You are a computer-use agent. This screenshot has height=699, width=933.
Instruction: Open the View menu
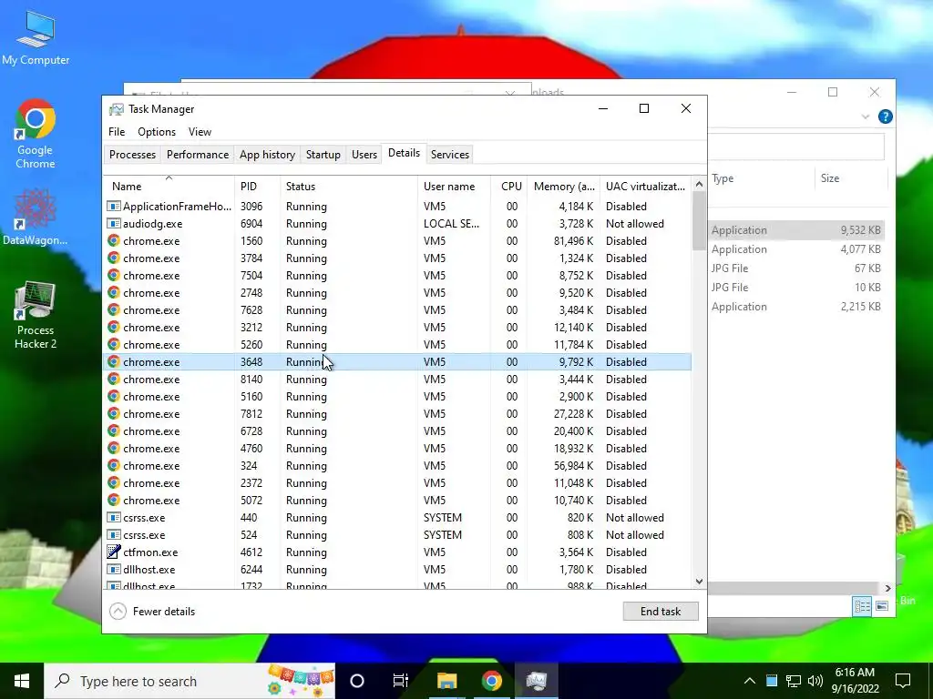tap(200, 132)
